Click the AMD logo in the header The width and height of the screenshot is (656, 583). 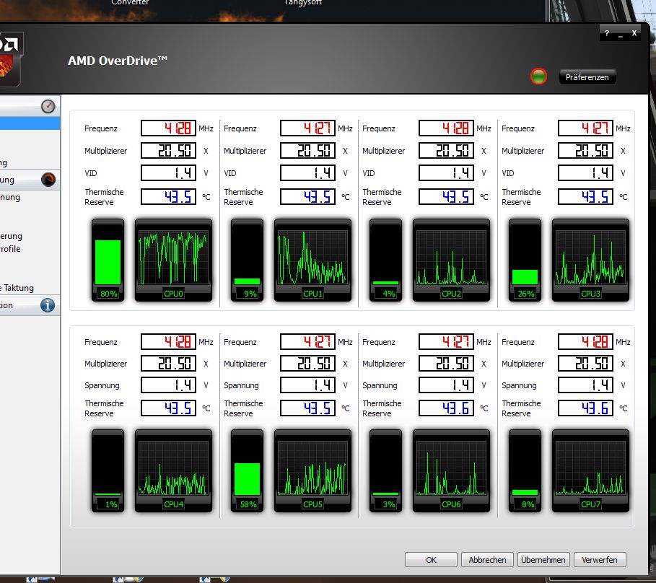[x=10, y=59]
